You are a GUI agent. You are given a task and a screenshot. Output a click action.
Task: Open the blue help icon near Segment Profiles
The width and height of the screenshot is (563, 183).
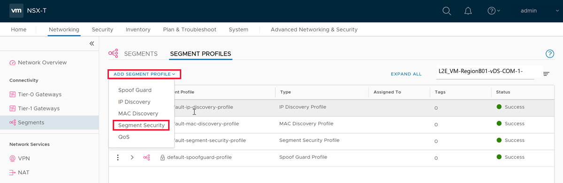(550, 54)
